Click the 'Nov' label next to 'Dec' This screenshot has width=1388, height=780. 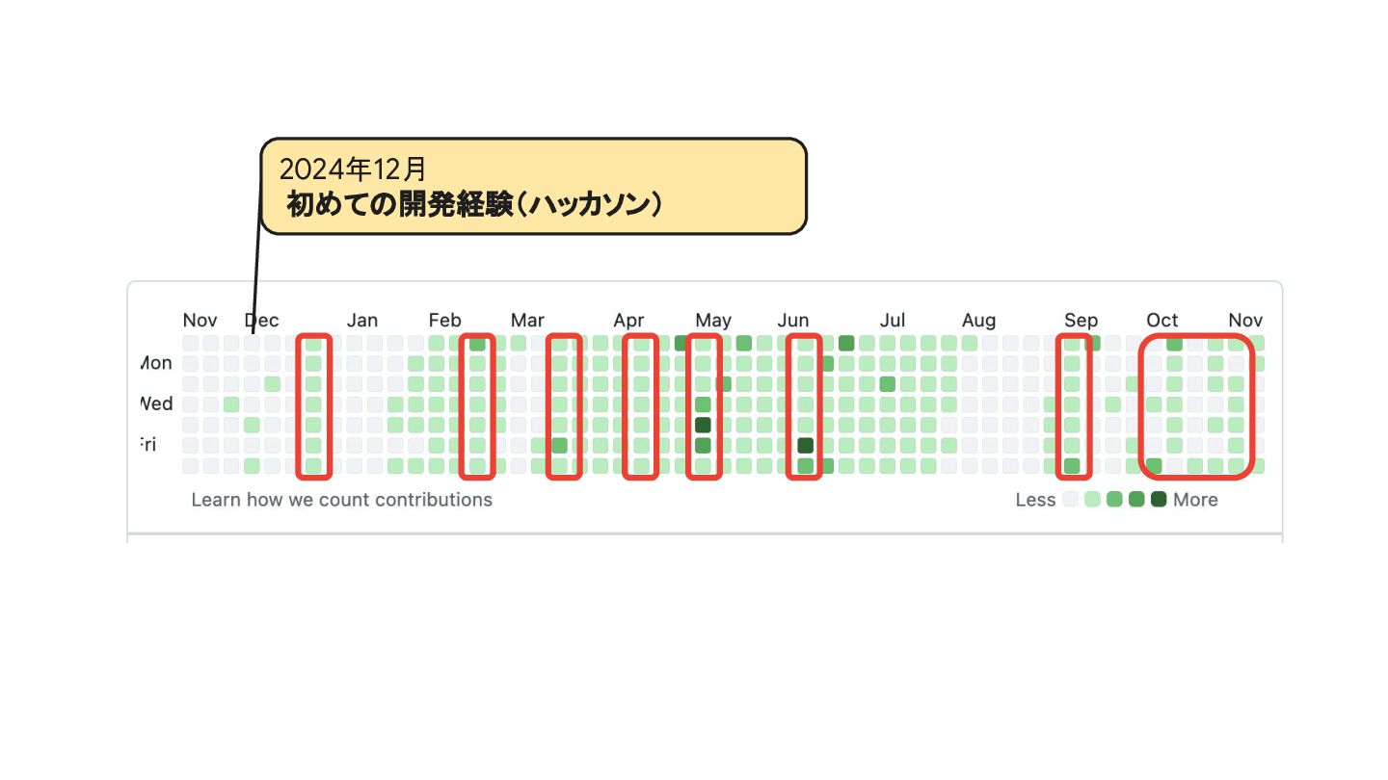click(x=200, y=321)
